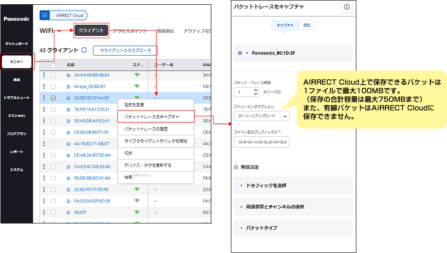Click details icon next to Airaya_35:B2:97
This screenshot has width=447, height=253.
coord(68,87)
